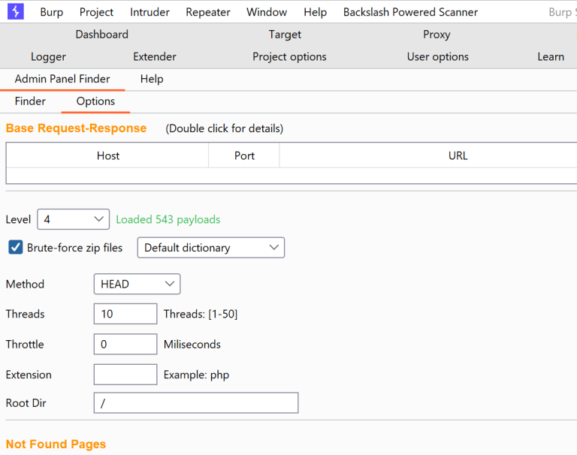This screenshot has width=577, height=455.
Task: Switch to the Finder sub-tab
Action: tap(30, 101)
